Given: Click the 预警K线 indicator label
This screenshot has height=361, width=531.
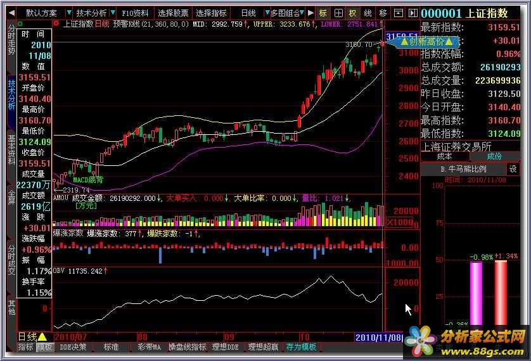Looking at the screenshot, I should click(151, 24).
